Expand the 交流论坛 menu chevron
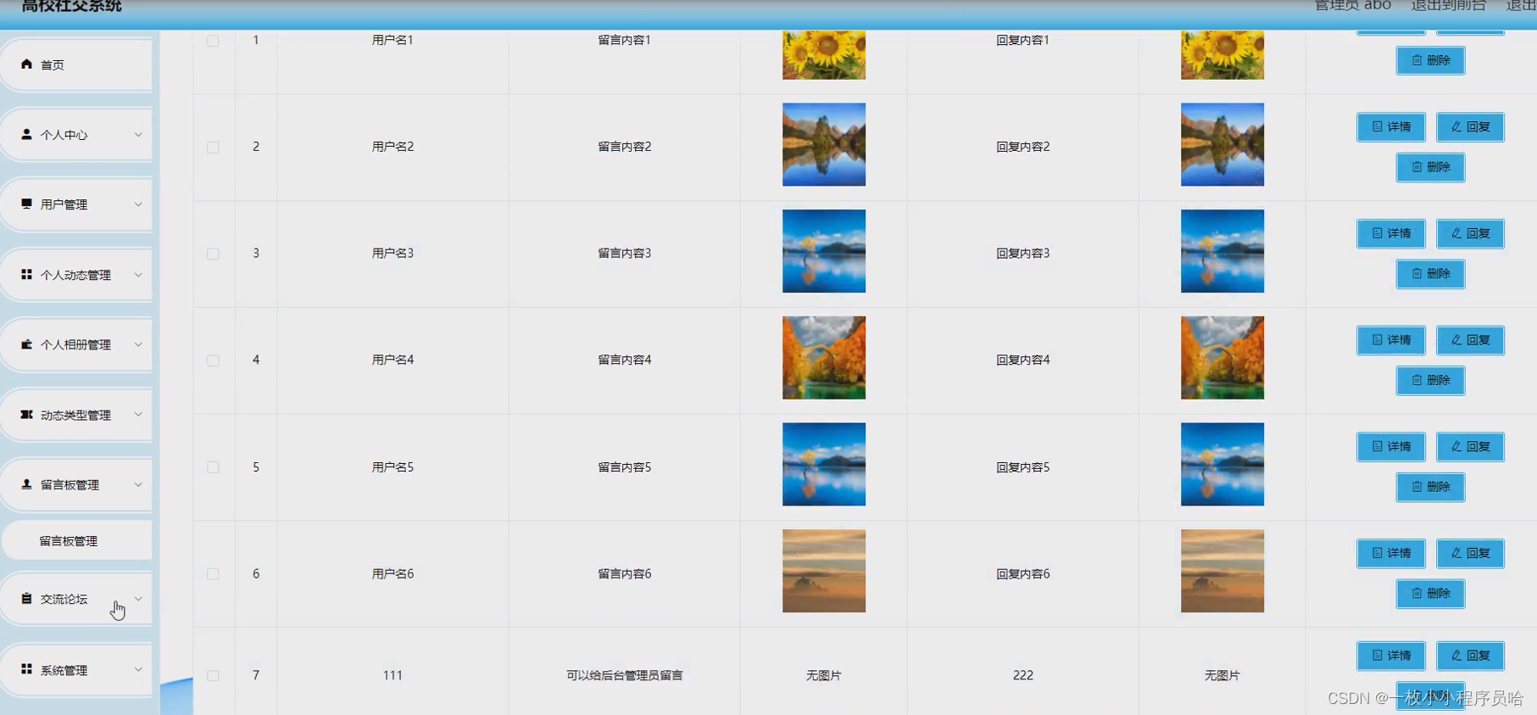1537x715 pixels. pyautogui.click(x=138, y=598)
